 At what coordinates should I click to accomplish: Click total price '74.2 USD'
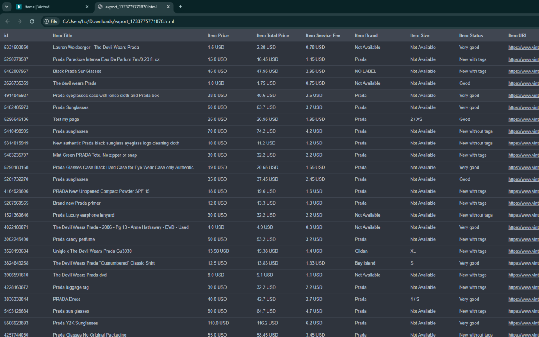point(266,131)
